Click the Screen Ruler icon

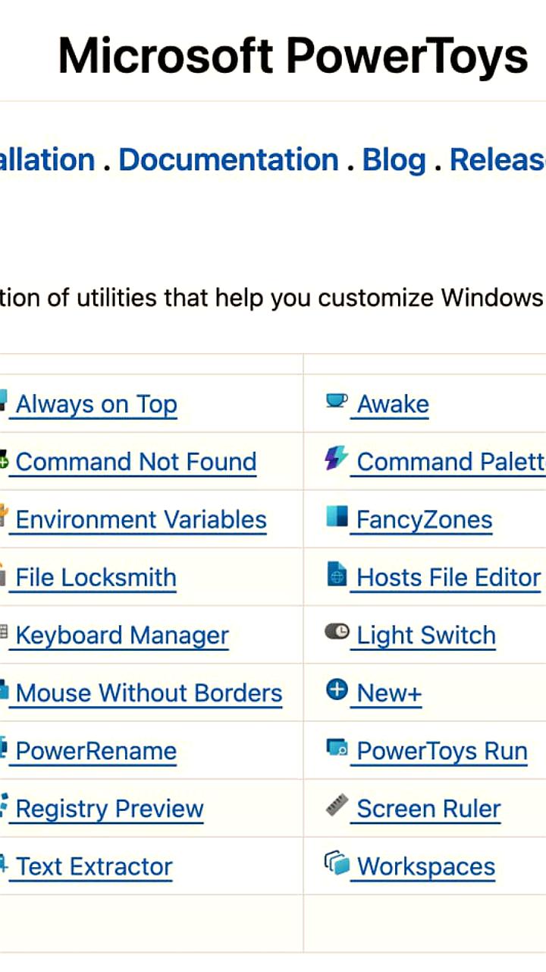[337, 805]
